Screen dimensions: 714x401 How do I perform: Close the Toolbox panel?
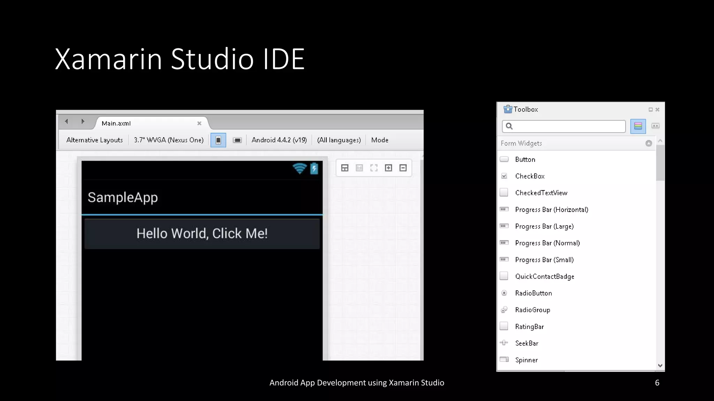click(x=658, y=110)
